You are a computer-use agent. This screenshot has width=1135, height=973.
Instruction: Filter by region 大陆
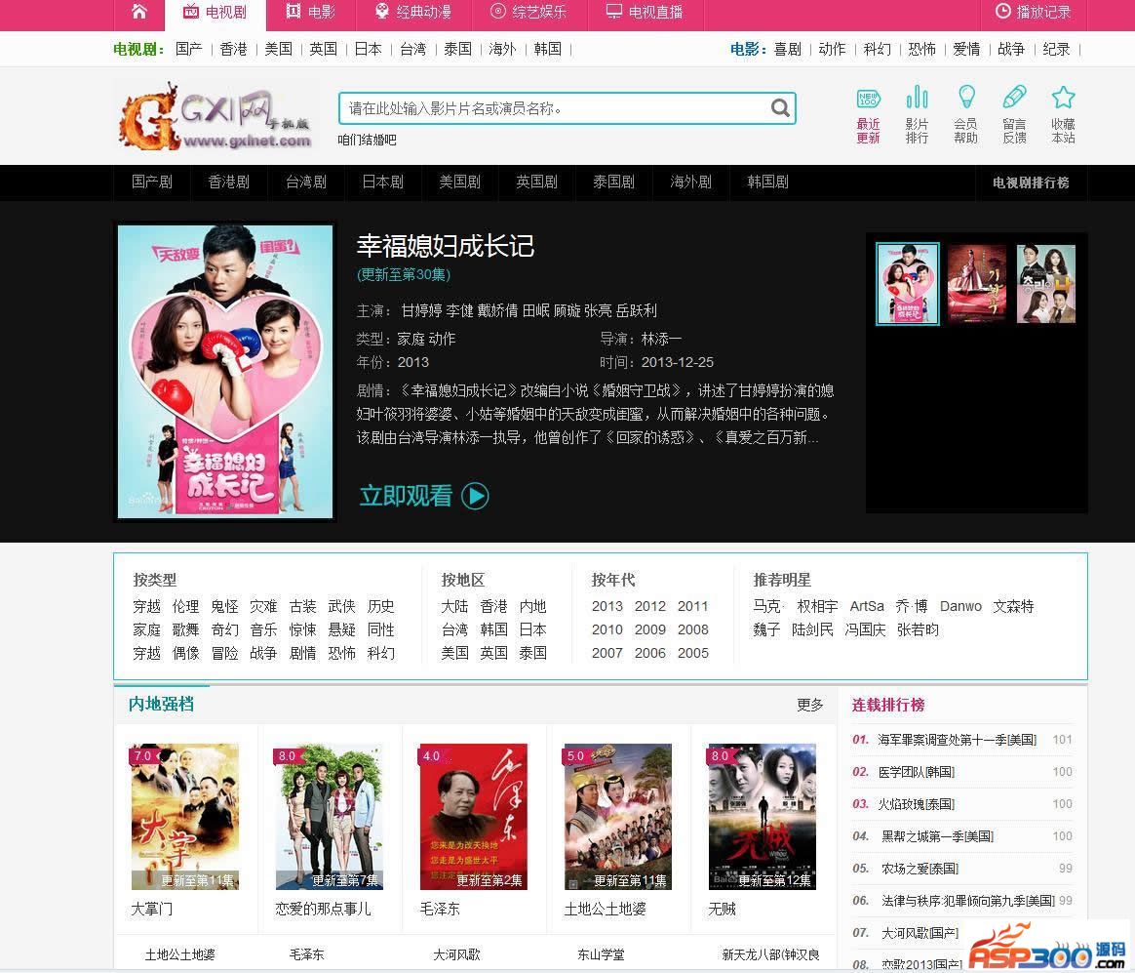[x=454, y=606]
